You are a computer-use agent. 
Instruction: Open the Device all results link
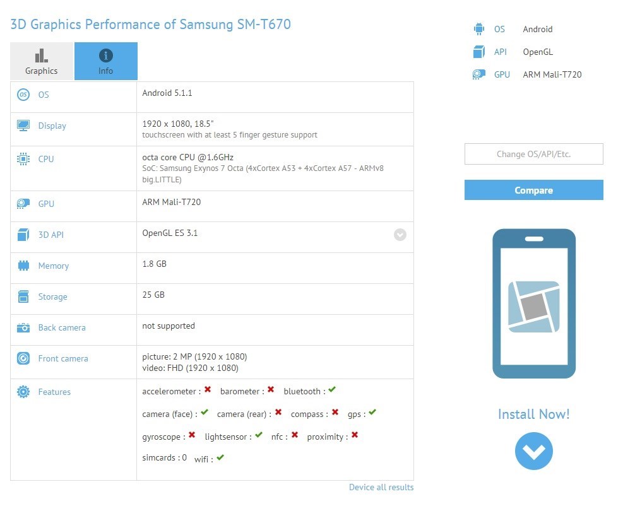pyautogui.click(x=381, y=487)
